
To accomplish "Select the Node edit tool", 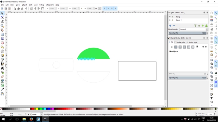I will 2,17.
